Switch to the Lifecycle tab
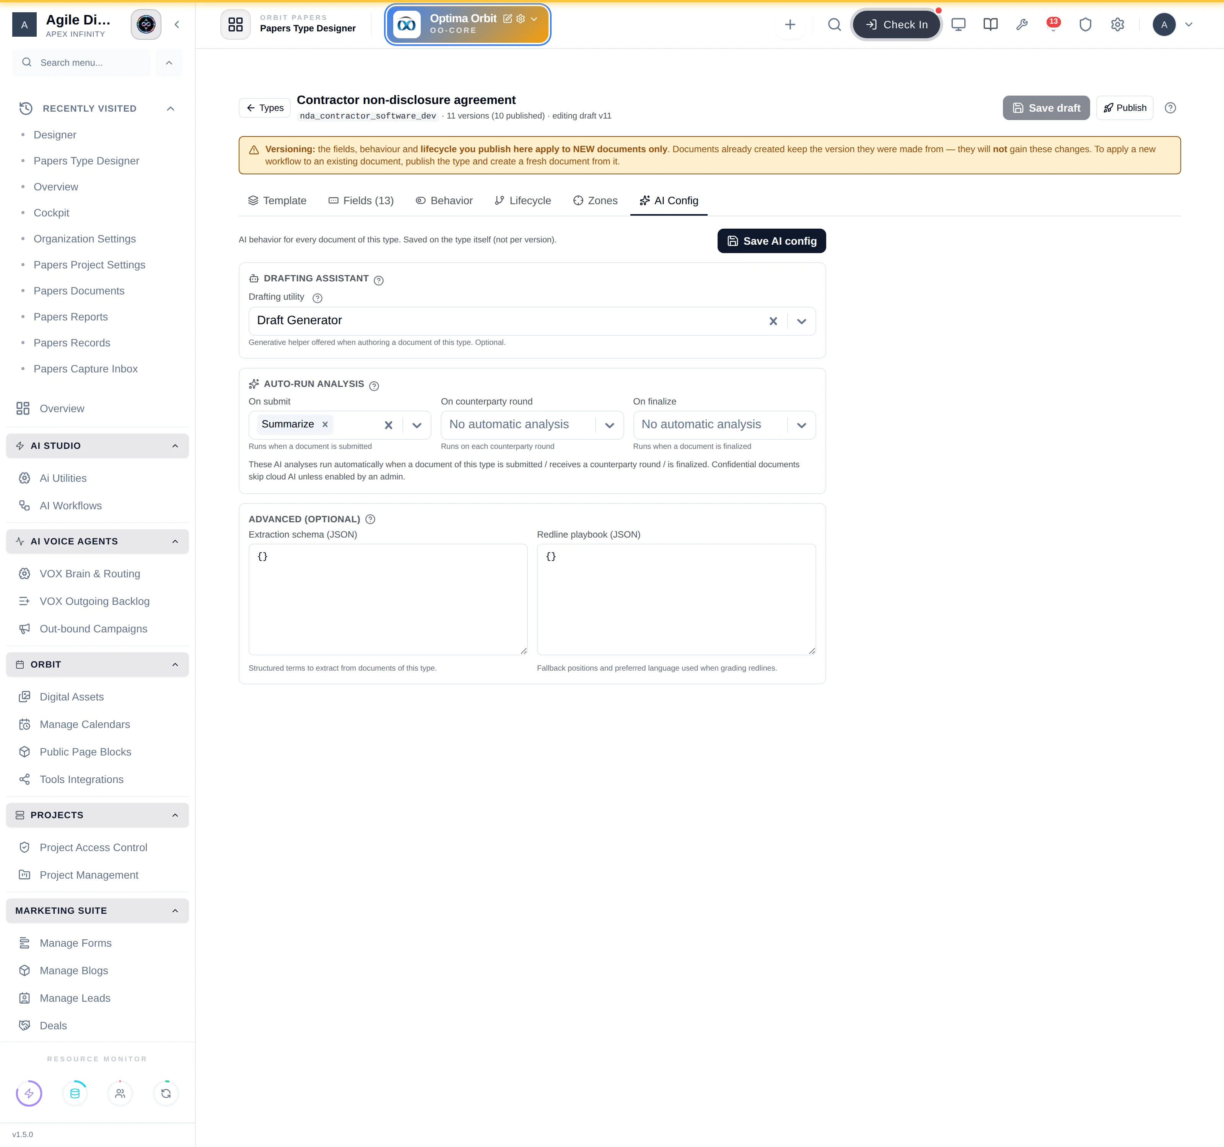Viewport: 1224px width, 1147px height. [523, 201]
